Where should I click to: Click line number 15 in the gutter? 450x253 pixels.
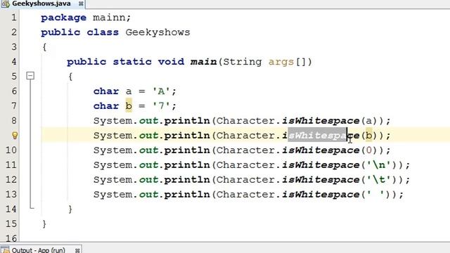11,224
